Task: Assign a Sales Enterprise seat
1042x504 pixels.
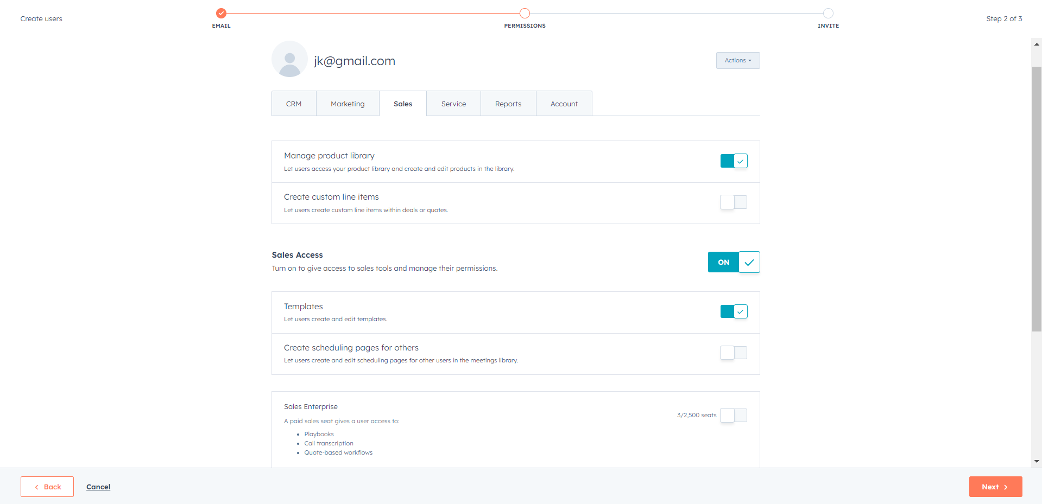Action: pos(734,415)
